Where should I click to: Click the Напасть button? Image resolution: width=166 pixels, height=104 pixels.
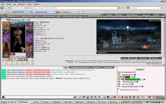tap(124, 58)
